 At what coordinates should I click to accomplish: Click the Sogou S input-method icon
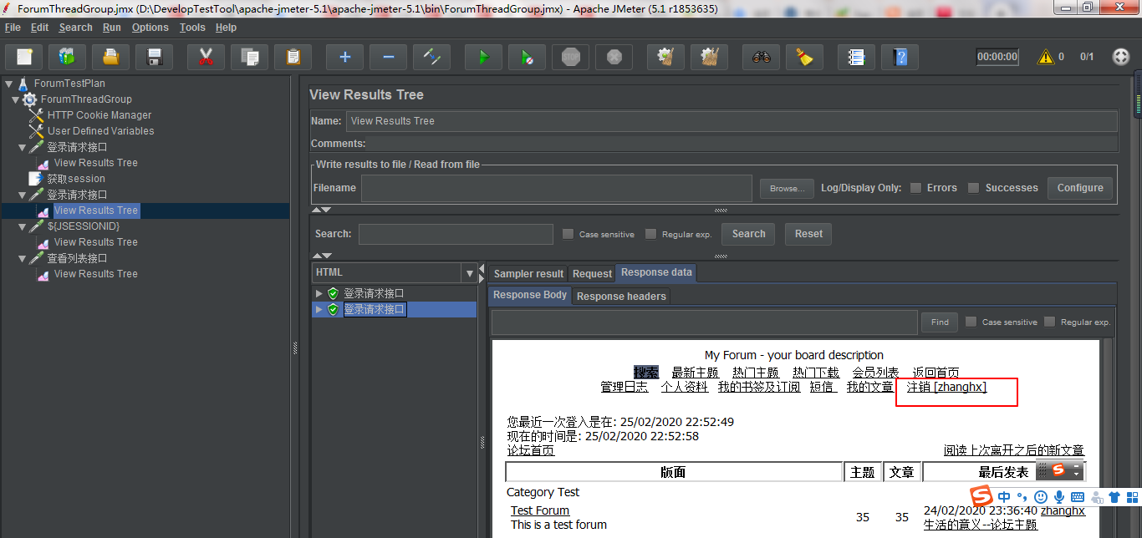[983, 497]
